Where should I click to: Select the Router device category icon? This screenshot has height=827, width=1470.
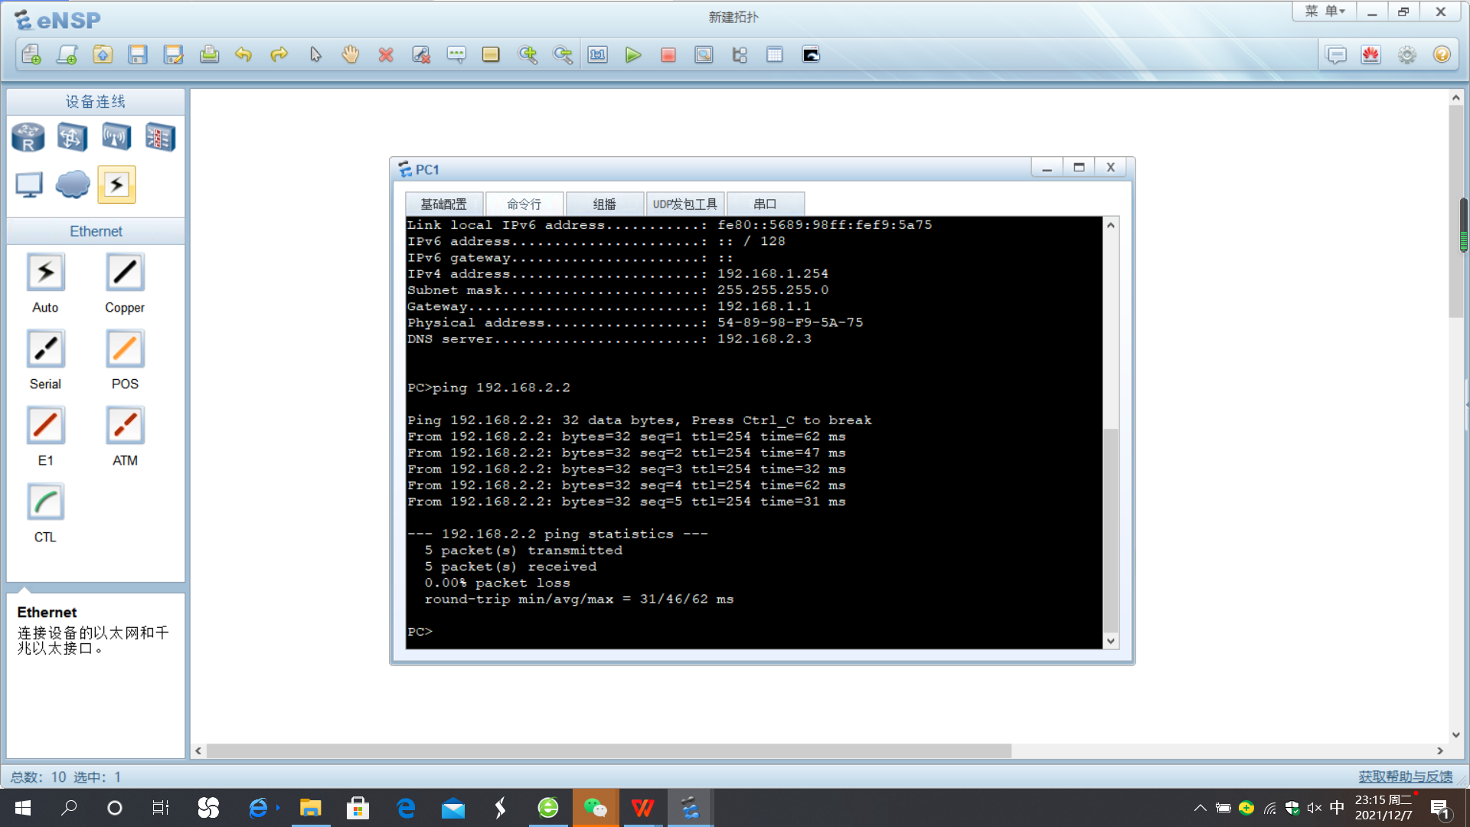coord(28,138)
